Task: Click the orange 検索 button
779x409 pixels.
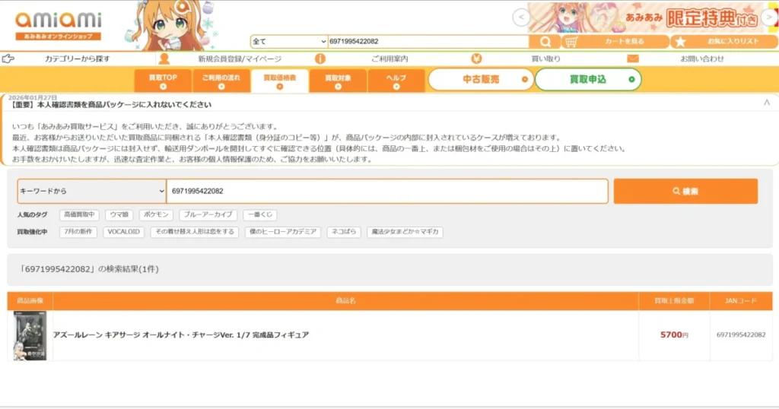Action: tap(685, 191)
